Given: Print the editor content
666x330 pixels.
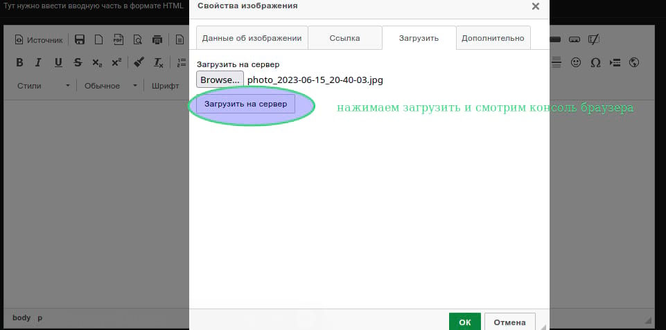Looking at the screenshot, I should [x=157, y=40].
